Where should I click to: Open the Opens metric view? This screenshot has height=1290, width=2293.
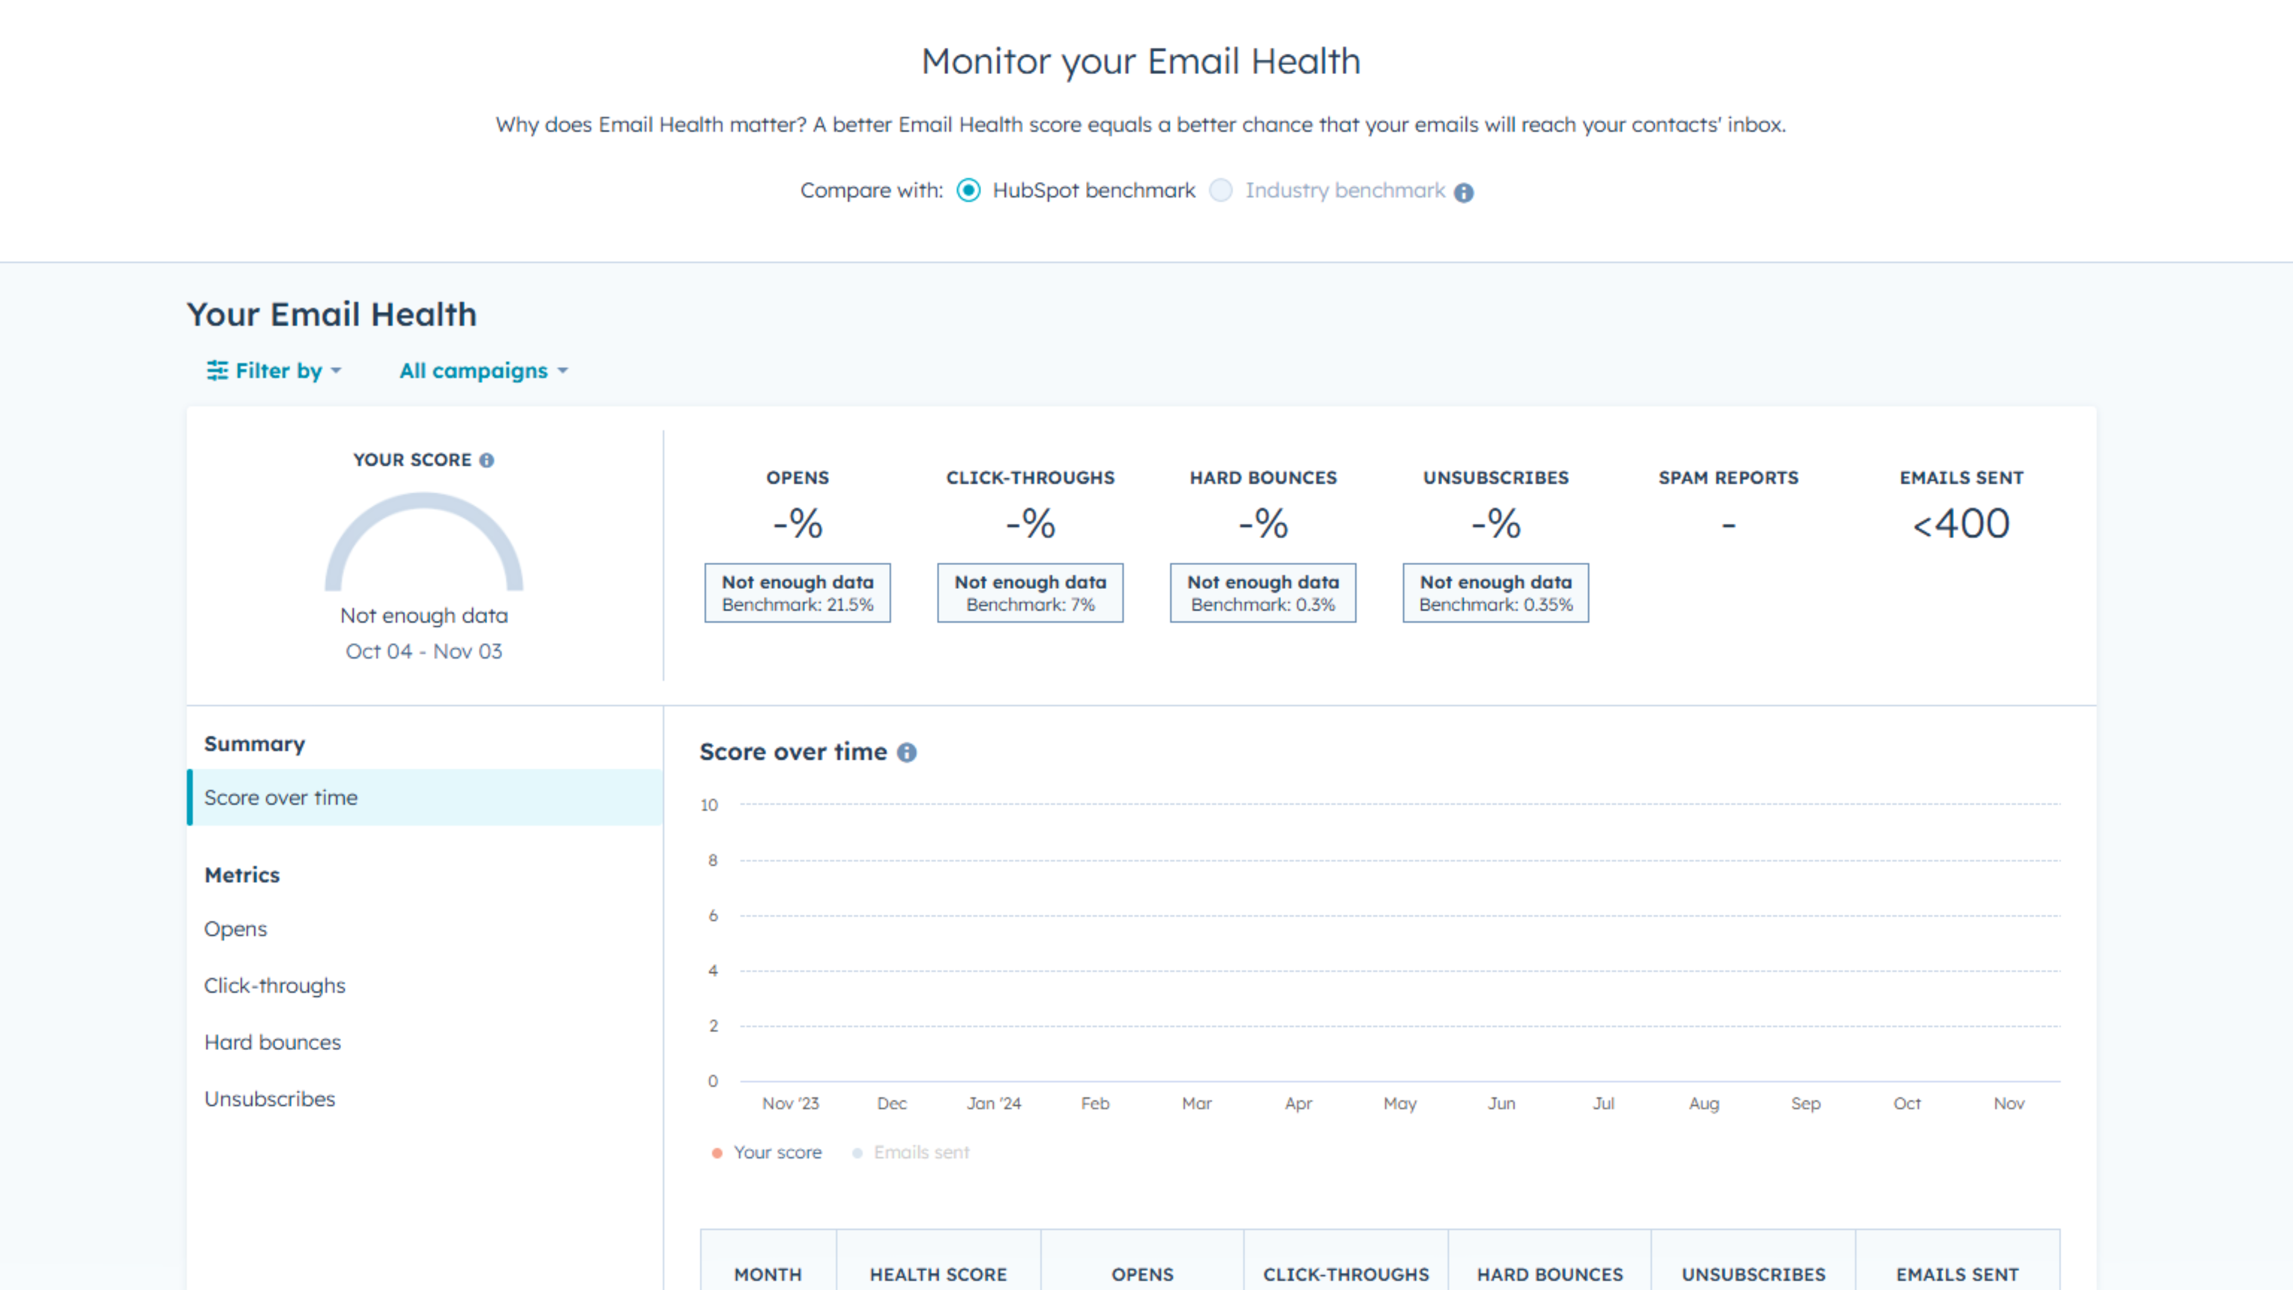[235, 929]
